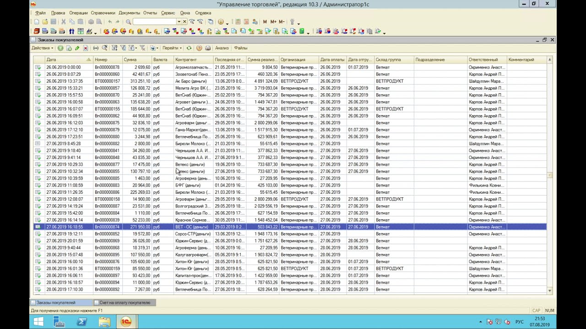Image resolution: width=586 pixels, height=329 pixels.
Task: Open the Перейти dropdown menu
Action: (x=172, y=48)
